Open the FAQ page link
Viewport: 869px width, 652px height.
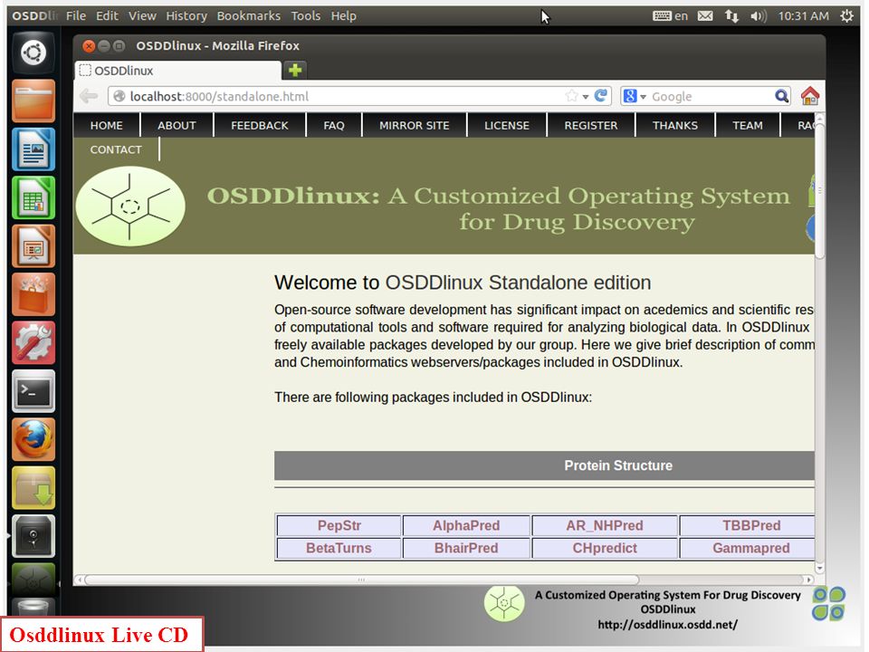334,125
